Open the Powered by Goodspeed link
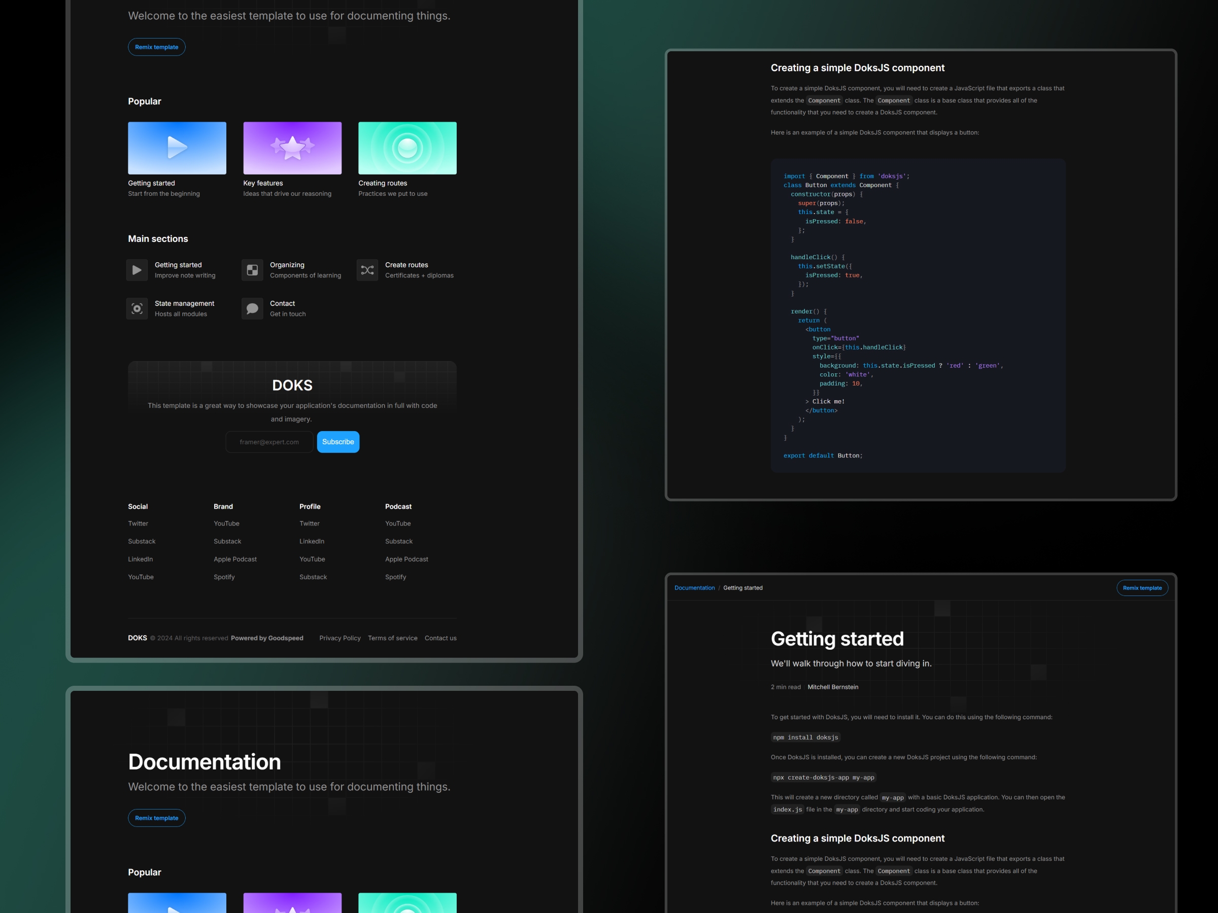This screenshot has width=1218, height=913. click(267, 638)
